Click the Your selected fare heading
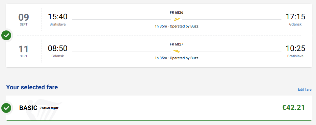 (32, 87)
